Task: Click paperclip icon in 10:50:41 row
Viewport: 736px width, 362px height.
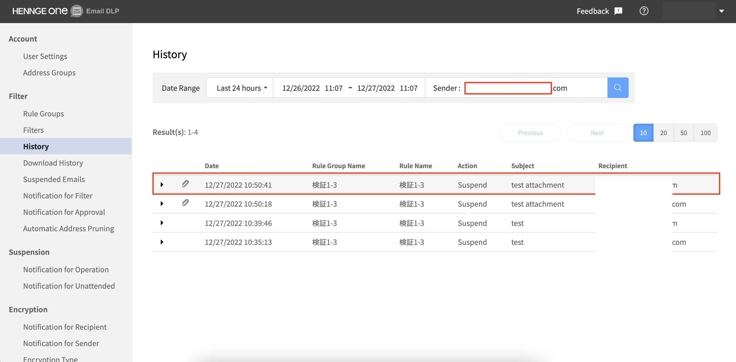Action: click(x=185, y=184)
